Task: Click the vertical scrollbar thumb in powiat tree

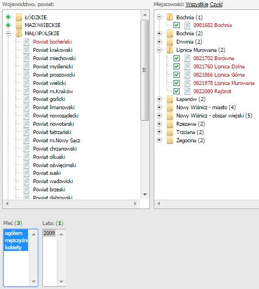Action: point(145,70)
